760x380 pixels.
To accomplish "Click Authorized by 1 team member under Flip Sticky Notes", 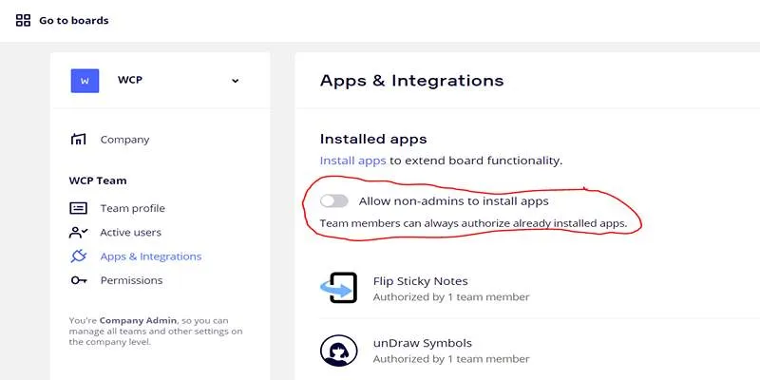I will [x=451, y=296].
